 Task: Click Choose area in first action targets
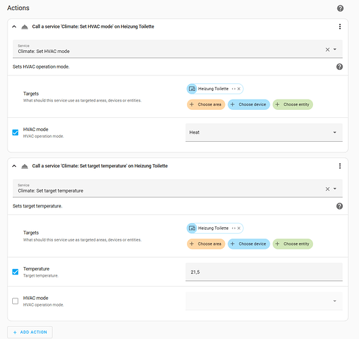[x=206, y=104]
